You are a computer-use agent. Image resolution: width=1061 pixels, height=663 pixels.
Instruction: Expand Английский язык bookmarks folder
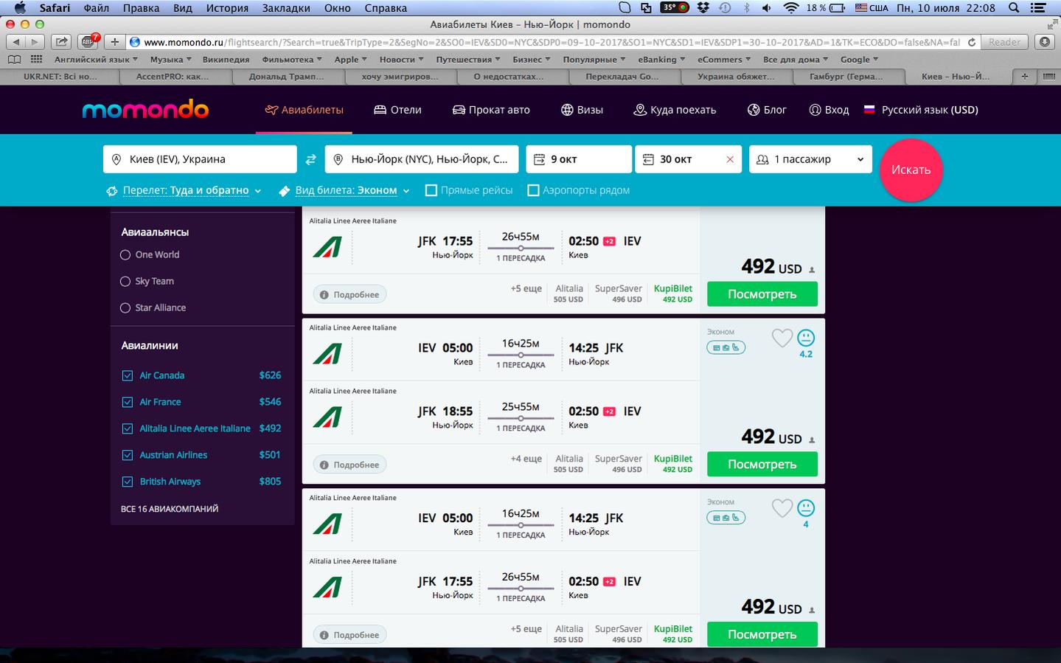pos(97,59)
